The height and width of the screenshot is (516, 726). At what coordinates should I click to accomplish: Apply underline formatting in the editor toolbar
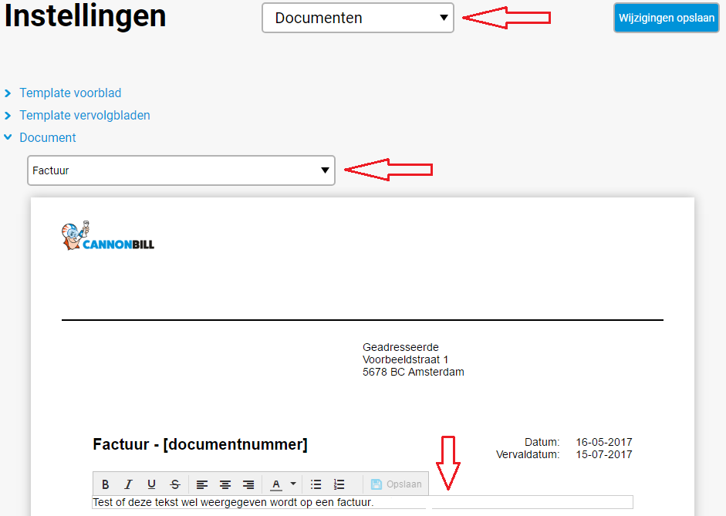pyautogui.click(x=151, y=484)
